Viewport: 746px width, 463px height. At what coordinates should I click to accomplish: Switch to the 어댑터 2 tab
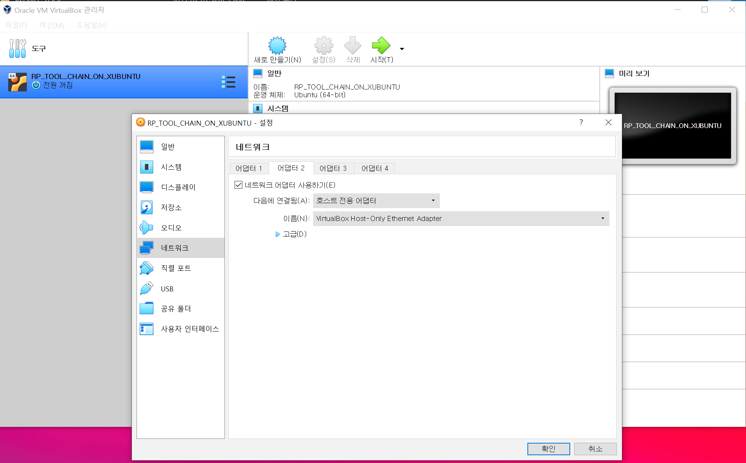tap(291, 168)
